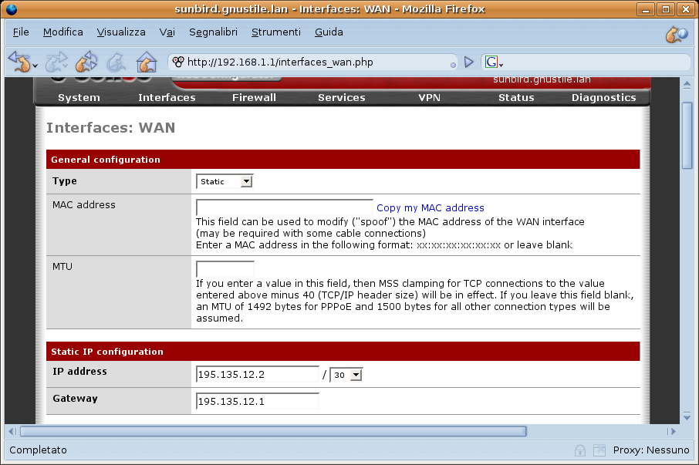Viewport: 699px width, 465px height.
Task: Open the subnet mask dropdown showing 30
Action: point(346,375)
